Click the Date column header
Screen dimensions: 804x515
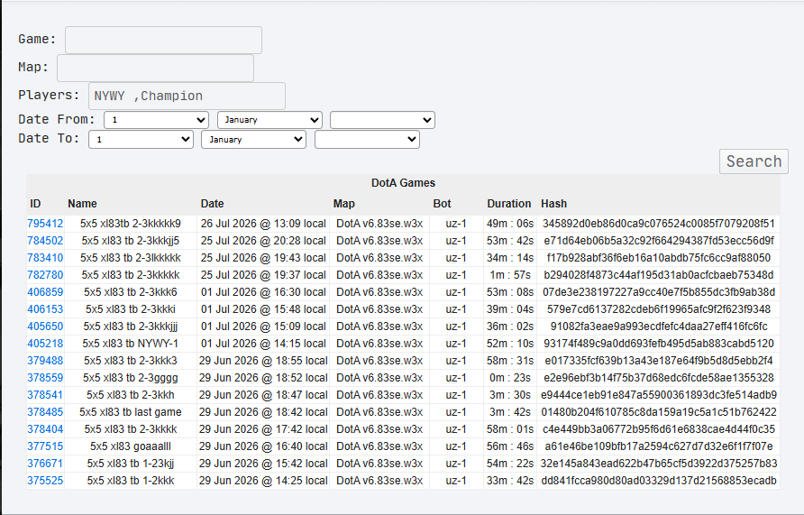[213, 204]
